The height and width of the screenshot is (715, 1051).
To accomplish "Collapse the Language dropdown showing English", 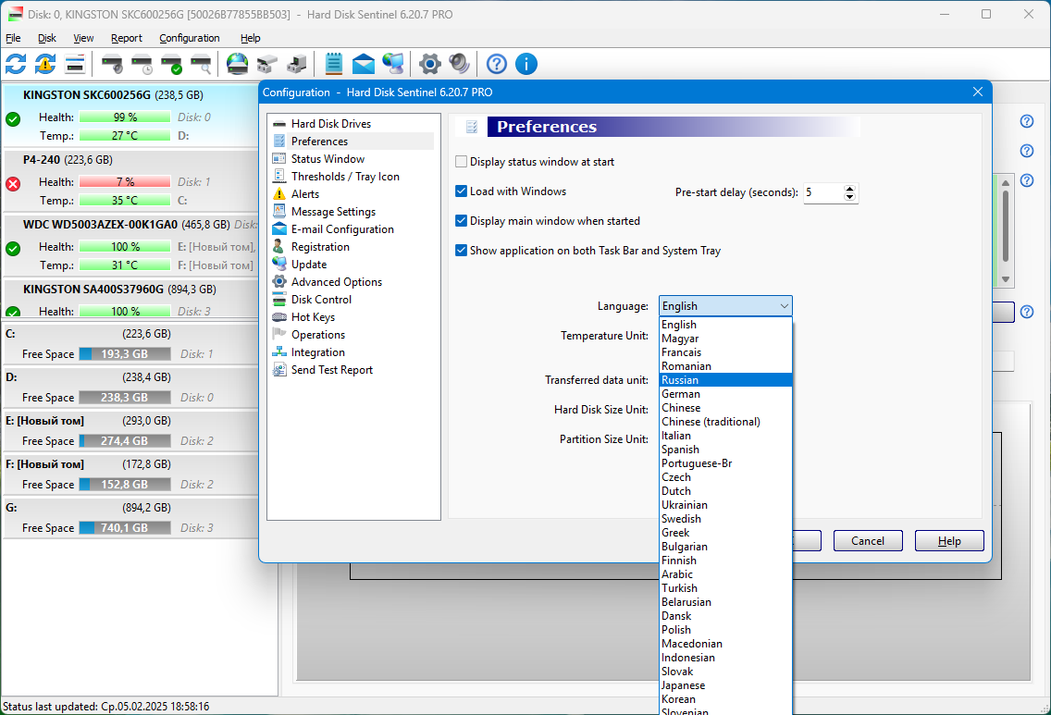I will [725, 306].
